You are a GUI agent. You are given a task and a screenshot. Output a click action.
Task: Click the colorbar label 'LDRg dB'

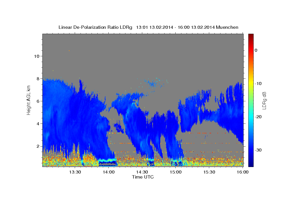(x=264, y=100)
